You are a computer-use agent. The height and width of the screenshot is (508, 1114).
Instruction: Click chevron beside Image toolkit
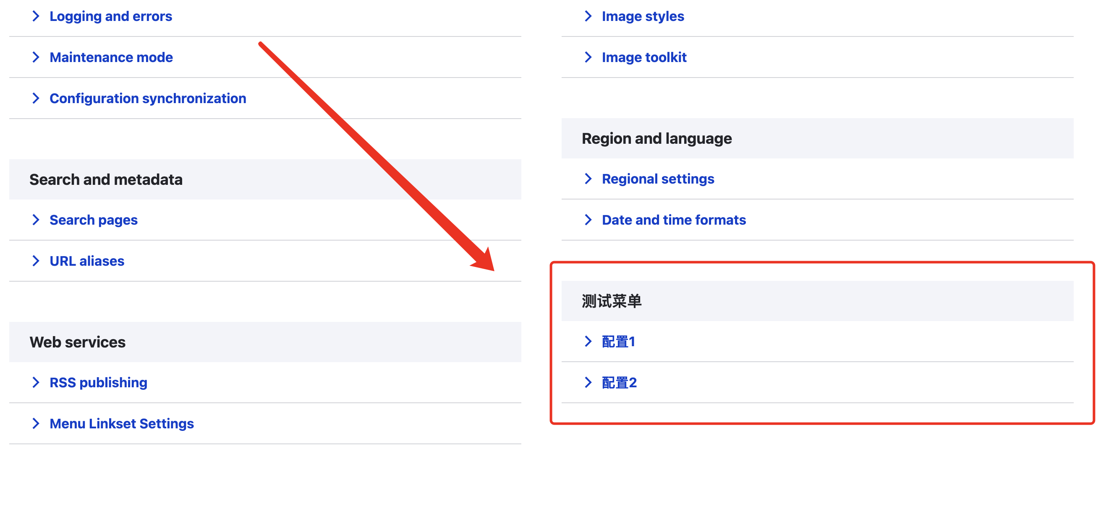tap(588, 57)
